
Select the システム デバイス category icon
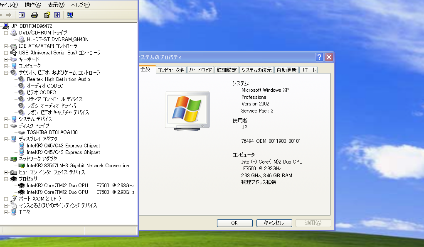click(x=14, y=119)
